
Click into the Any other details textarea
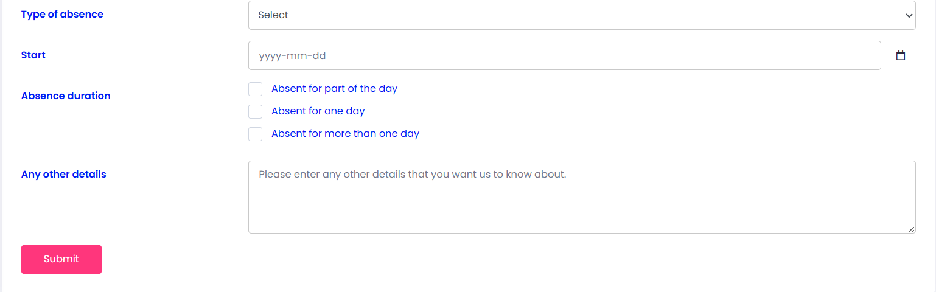(582, 197)
